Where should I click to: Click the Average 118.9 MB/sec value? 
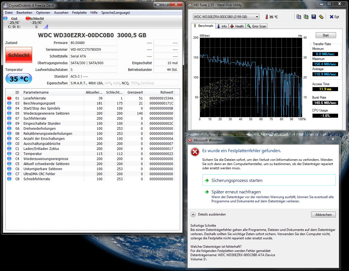pyautogui.click(x=325, y=74)
